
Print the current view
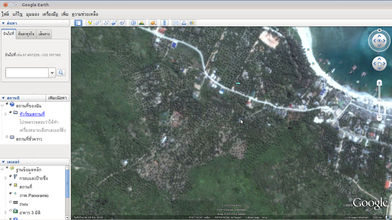point(184,23)
